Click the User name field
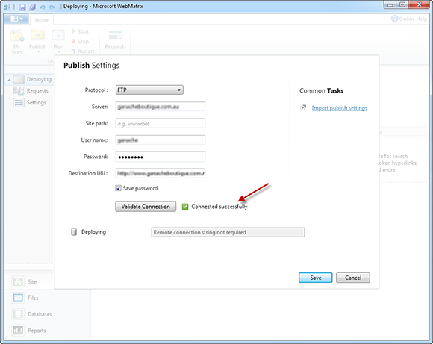This screenshot has height=344, width=433. [x=161, y=140]
